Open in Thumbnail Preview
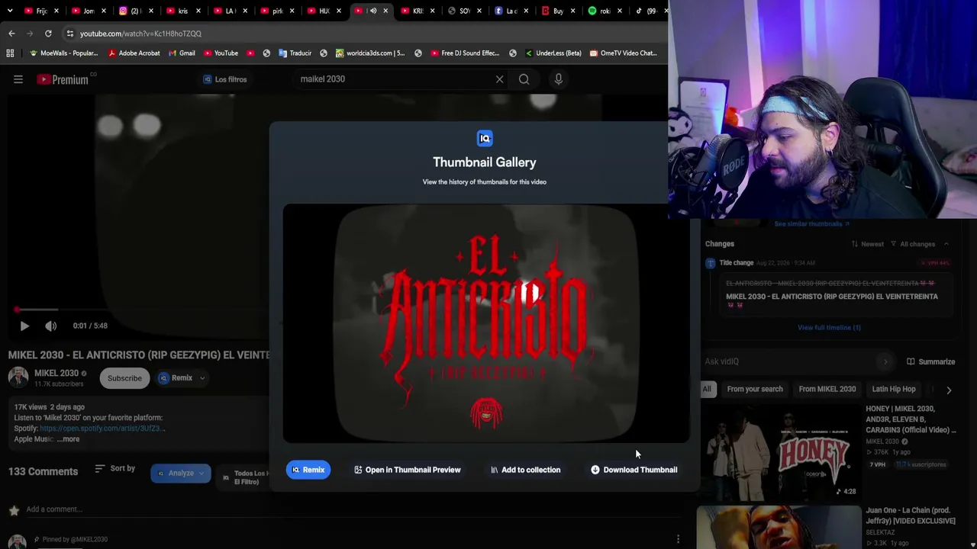This screenshot has width=977, height=549. pyautogui.click(x=408, y=470)
